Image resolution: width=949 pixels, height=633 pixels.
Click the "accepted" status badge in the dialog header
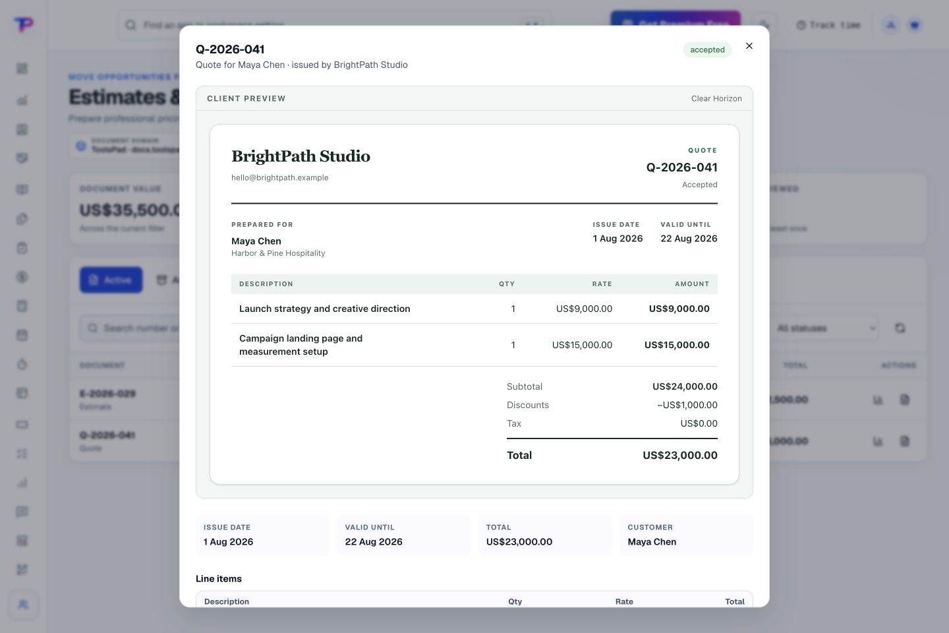coord(707,49)
